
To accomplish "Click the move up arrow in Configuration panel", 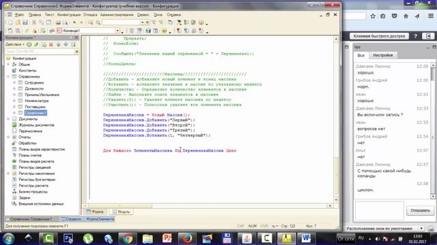I will coord(58,44).
